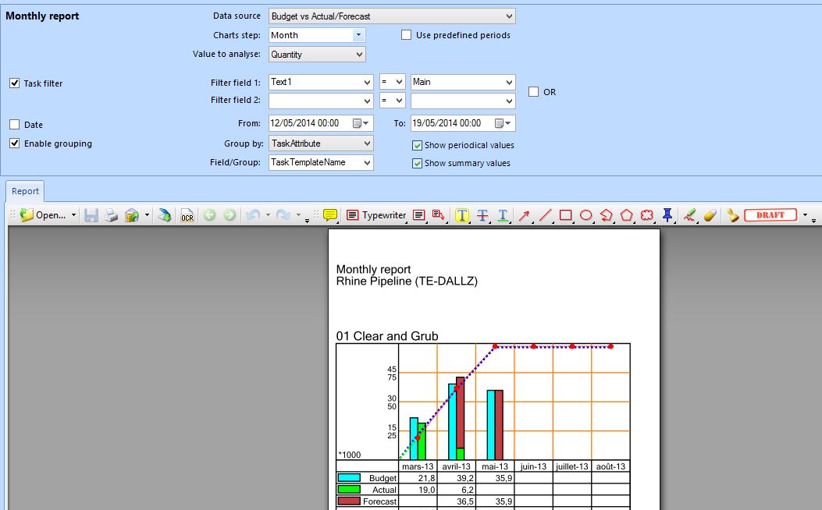Select the Cloud shape tool

[x=647, y=215]
